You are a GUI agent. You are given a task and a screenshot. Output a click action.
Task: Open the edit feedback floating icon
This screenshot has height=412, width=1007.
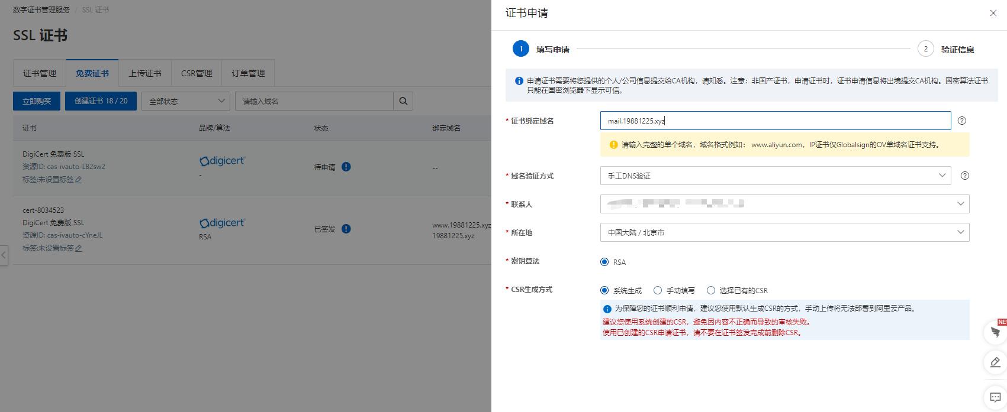coord(995,362)
